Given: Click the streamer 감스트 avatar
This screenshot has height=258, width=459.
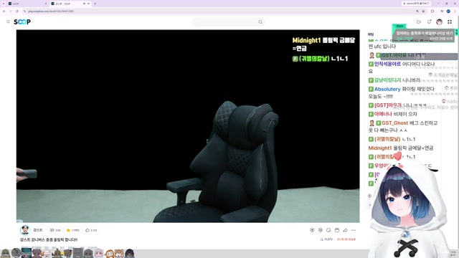Looking at the screenshot, I should click(x=25, y=230).
